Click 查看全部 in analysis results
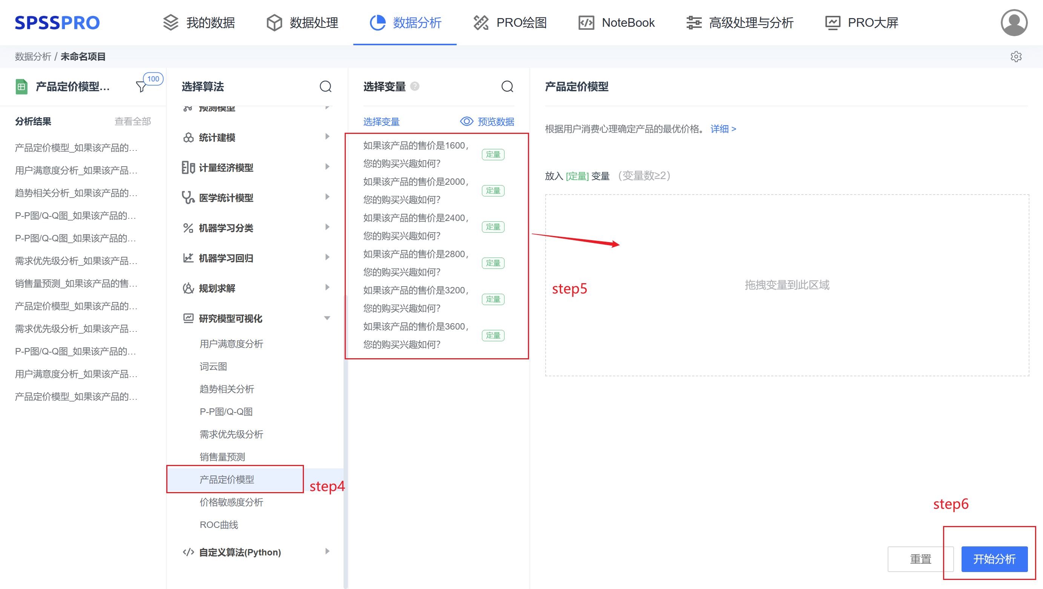Viewport: 1043px width, 589px height. (x=132, y=121)
